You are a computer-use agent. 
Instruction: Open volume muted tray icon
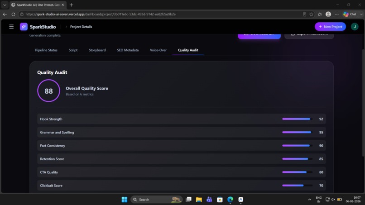(333, 200)
